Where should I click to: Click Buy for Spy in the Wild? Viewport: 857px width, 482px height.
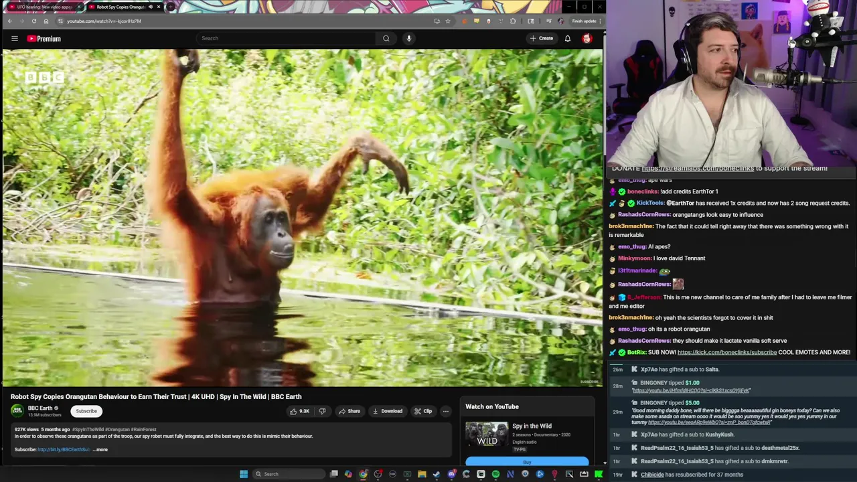click(x=527, y=462)
